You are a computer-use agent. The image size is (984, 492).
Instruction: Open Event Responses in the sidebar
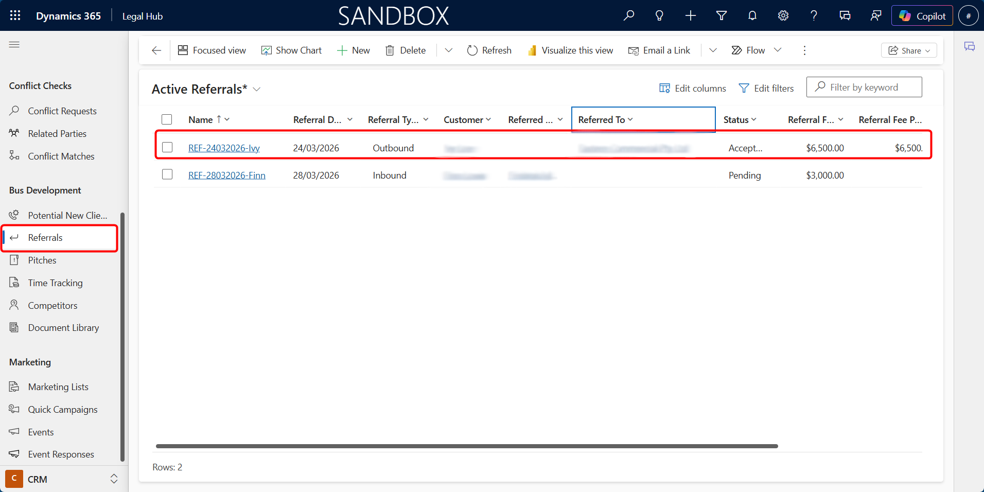(x=61, y=454)
